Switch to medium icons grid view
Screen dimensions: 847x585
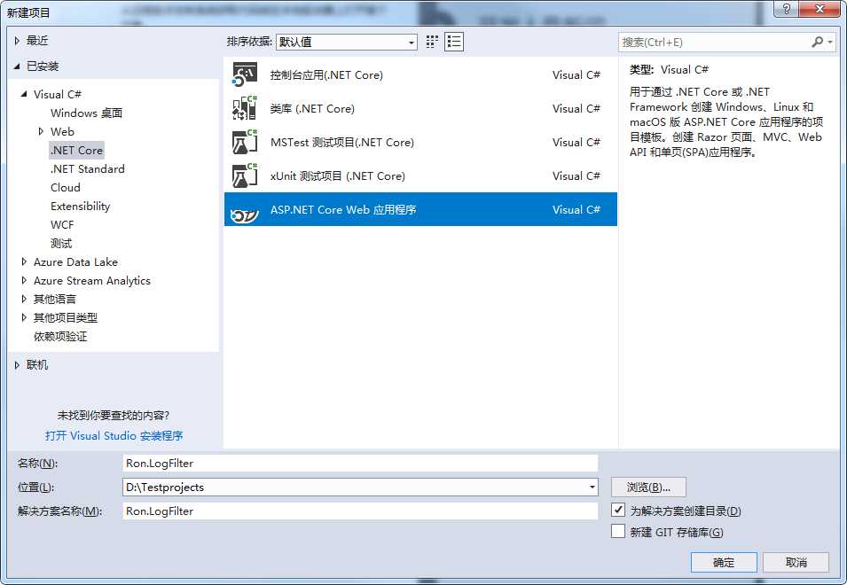(432, 42)
